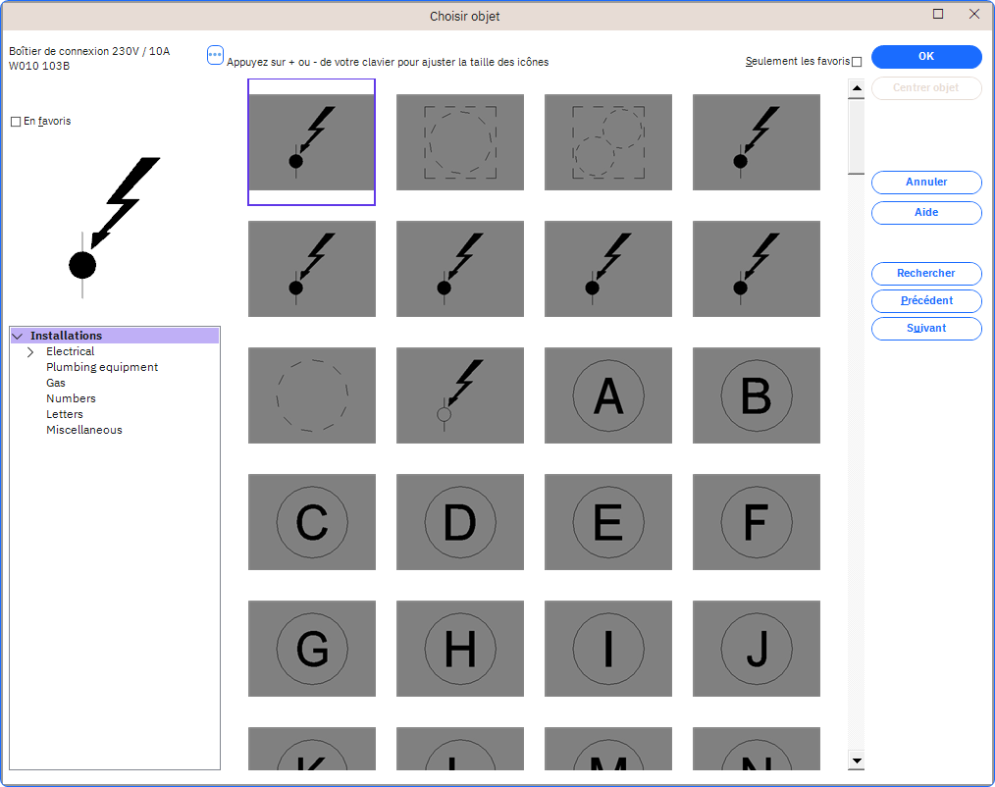
Task: Expand the Electrical tree node
Action: point(30,351)
